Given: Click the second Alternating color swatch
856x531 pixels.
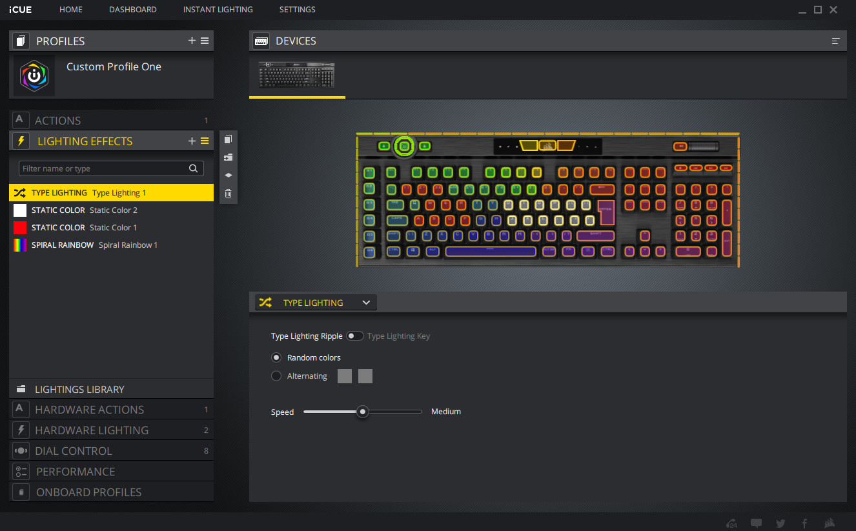Looking at the screenshot, I should click(x=365, y=376).
